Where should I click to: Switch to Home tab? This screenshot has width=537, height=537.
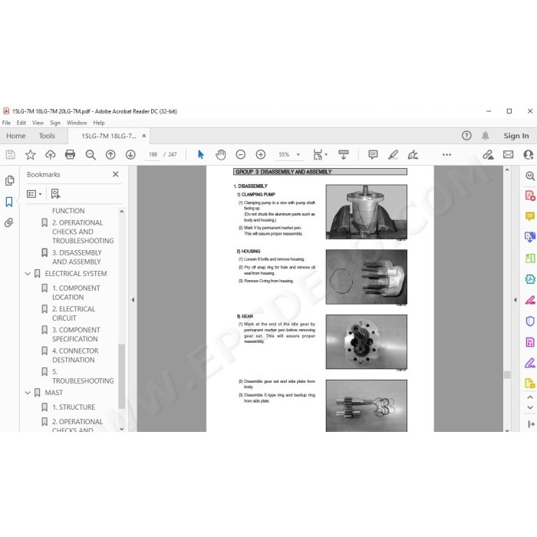[16, 136]
